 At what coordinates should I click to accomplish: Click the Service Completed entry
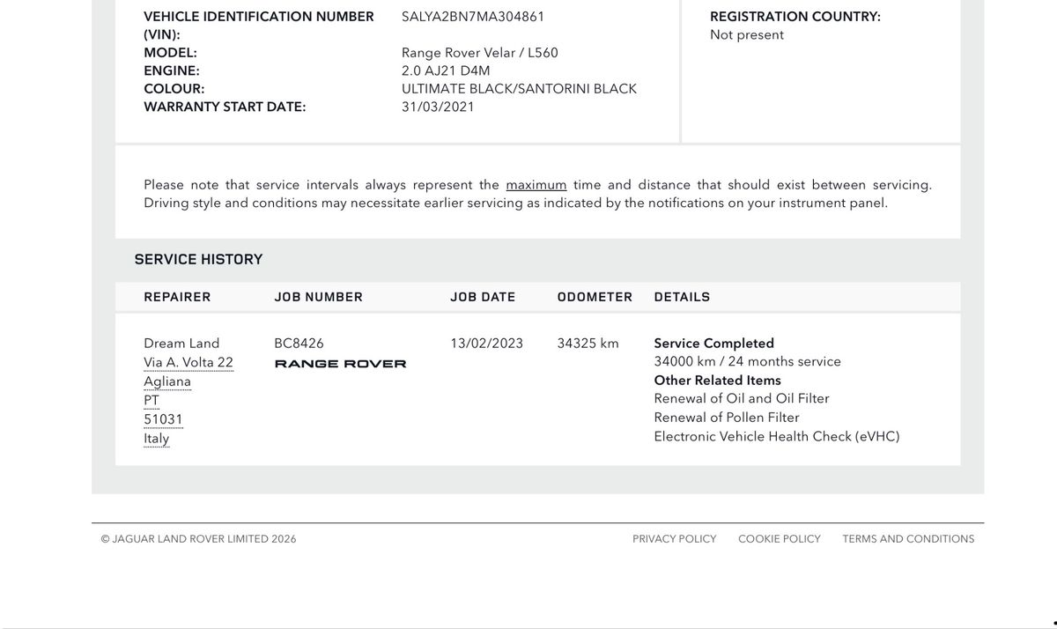(713, 344)
